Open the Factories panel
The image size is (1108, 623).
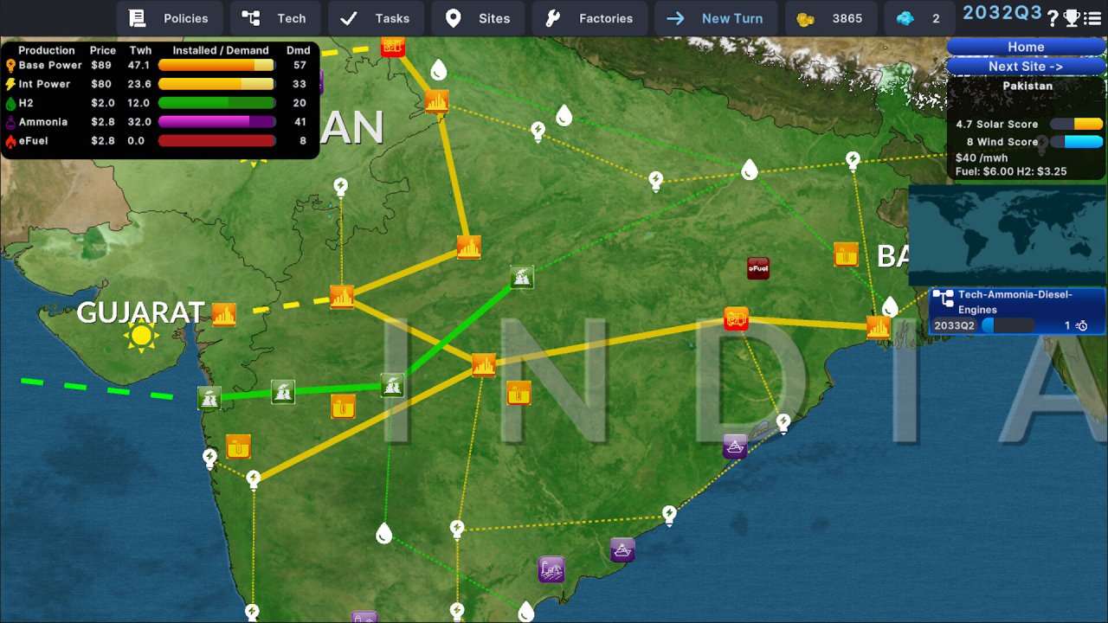[x=589, y=18]
